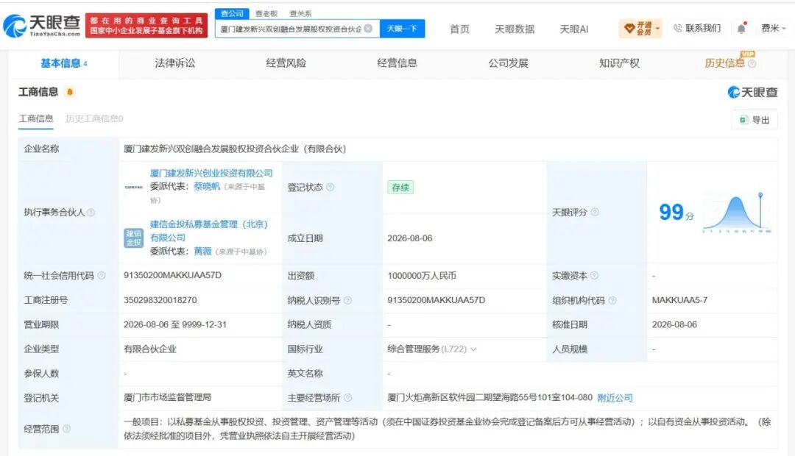Select the company name in 企业名称 row
This screenshot has height=456, width=795.
(x=235, y=149)
